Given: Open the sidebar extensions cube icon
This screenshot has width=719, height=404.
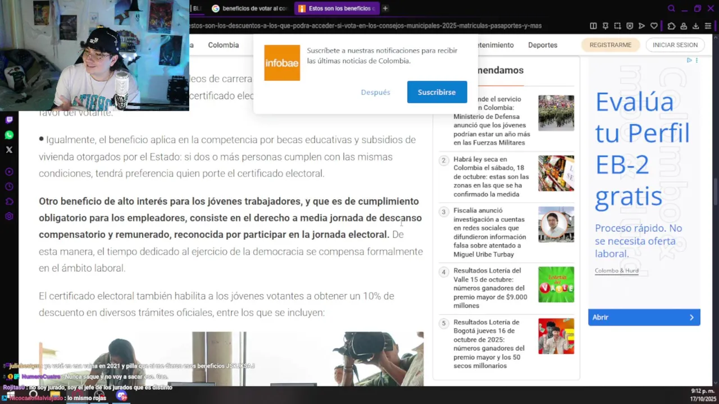Looking at the screenshot, I should 9,201.
